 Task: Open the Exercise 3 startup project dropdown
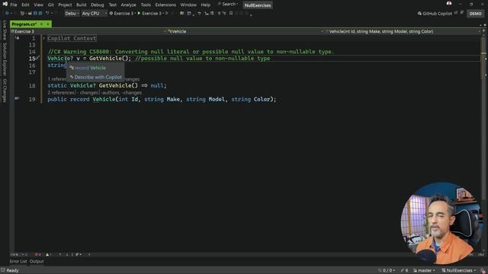pyautogui.click(x=123, y=14)
